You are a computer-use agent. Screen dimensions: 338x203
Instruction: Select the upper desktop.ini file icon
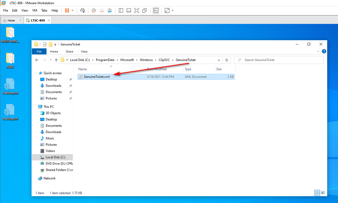point(10,86)
